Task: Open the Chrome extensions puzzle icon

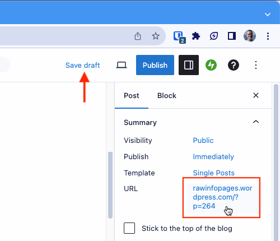Action: (x=196, y=36)
